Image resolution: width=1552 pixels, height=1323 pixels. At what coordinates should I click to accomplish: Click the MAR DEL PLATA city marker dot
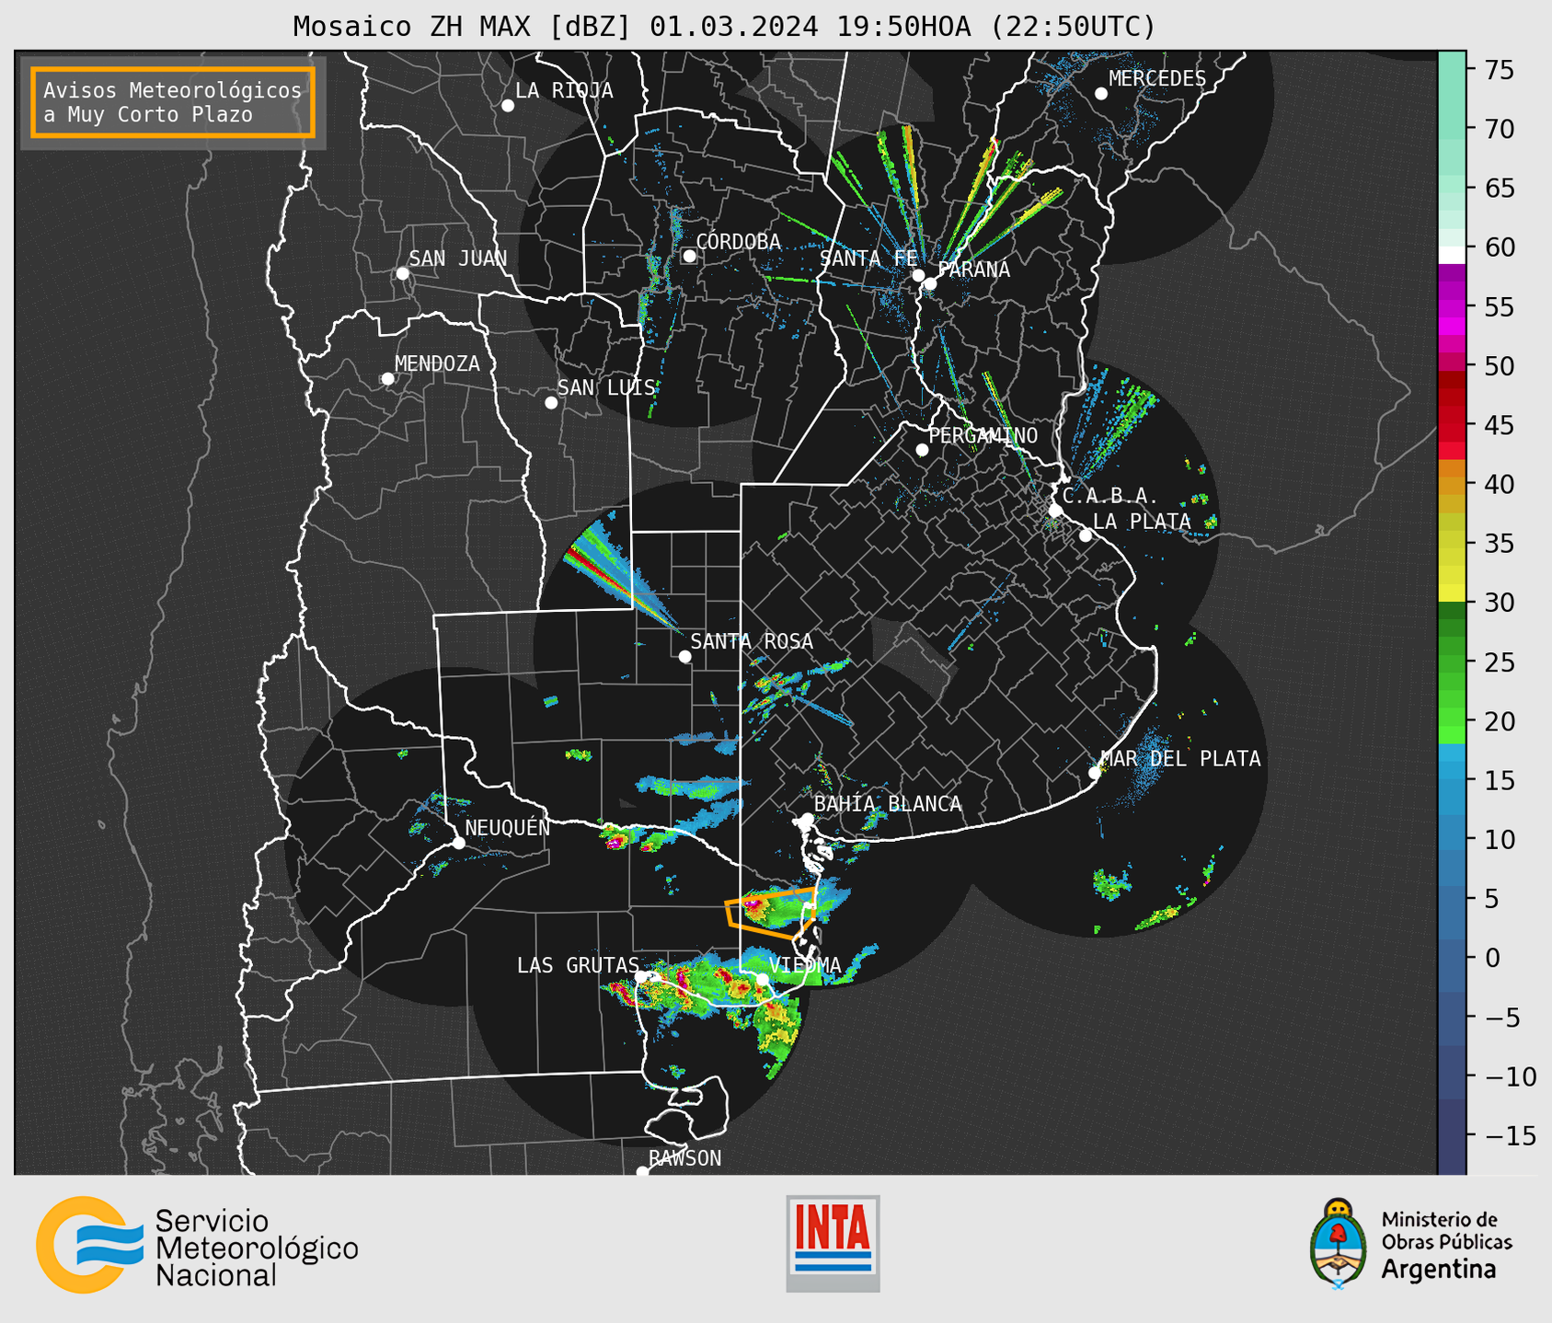click(x=1095, y=773)
